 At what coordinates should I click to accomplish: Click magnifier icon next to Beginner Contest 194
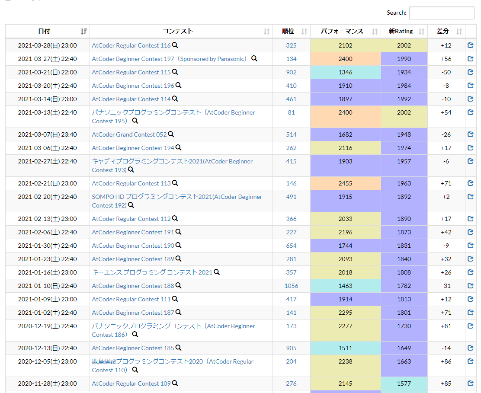[x=178, y=148]
